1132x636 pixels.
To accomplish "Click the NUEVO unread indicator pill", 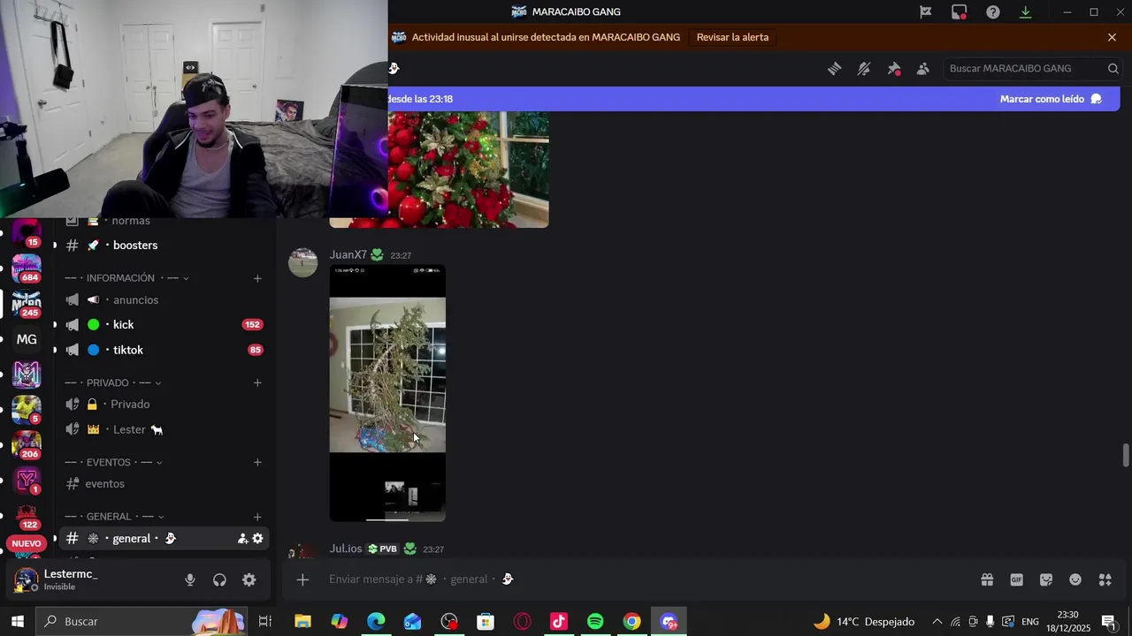I will 27,544.
